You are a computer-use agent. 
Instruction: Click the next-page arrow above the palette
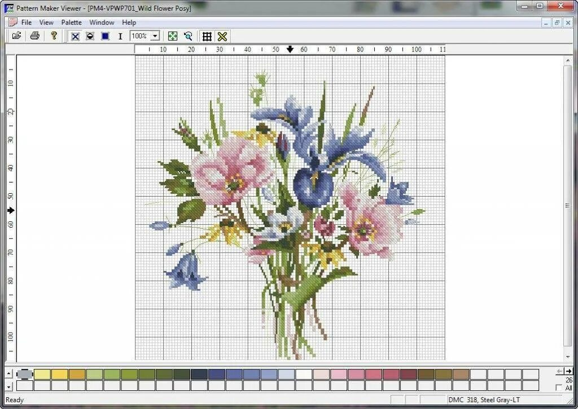[x=569, y=371]
